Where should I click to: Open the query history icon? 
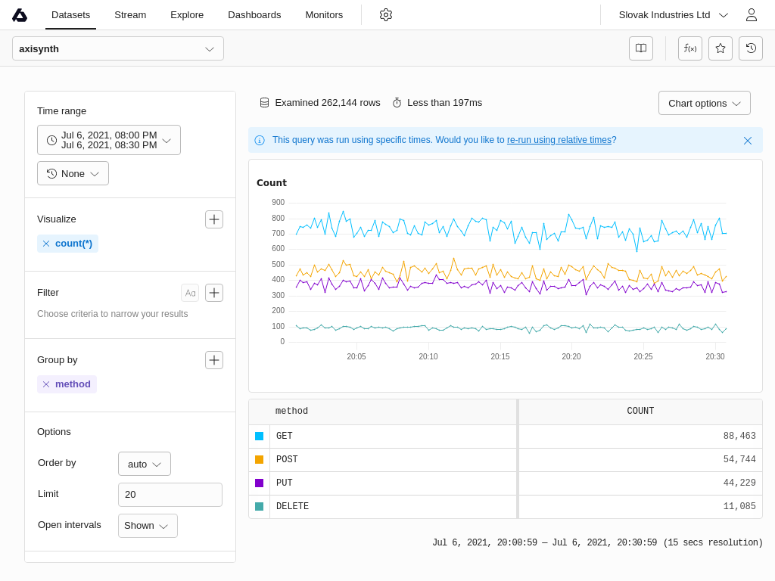751,48
